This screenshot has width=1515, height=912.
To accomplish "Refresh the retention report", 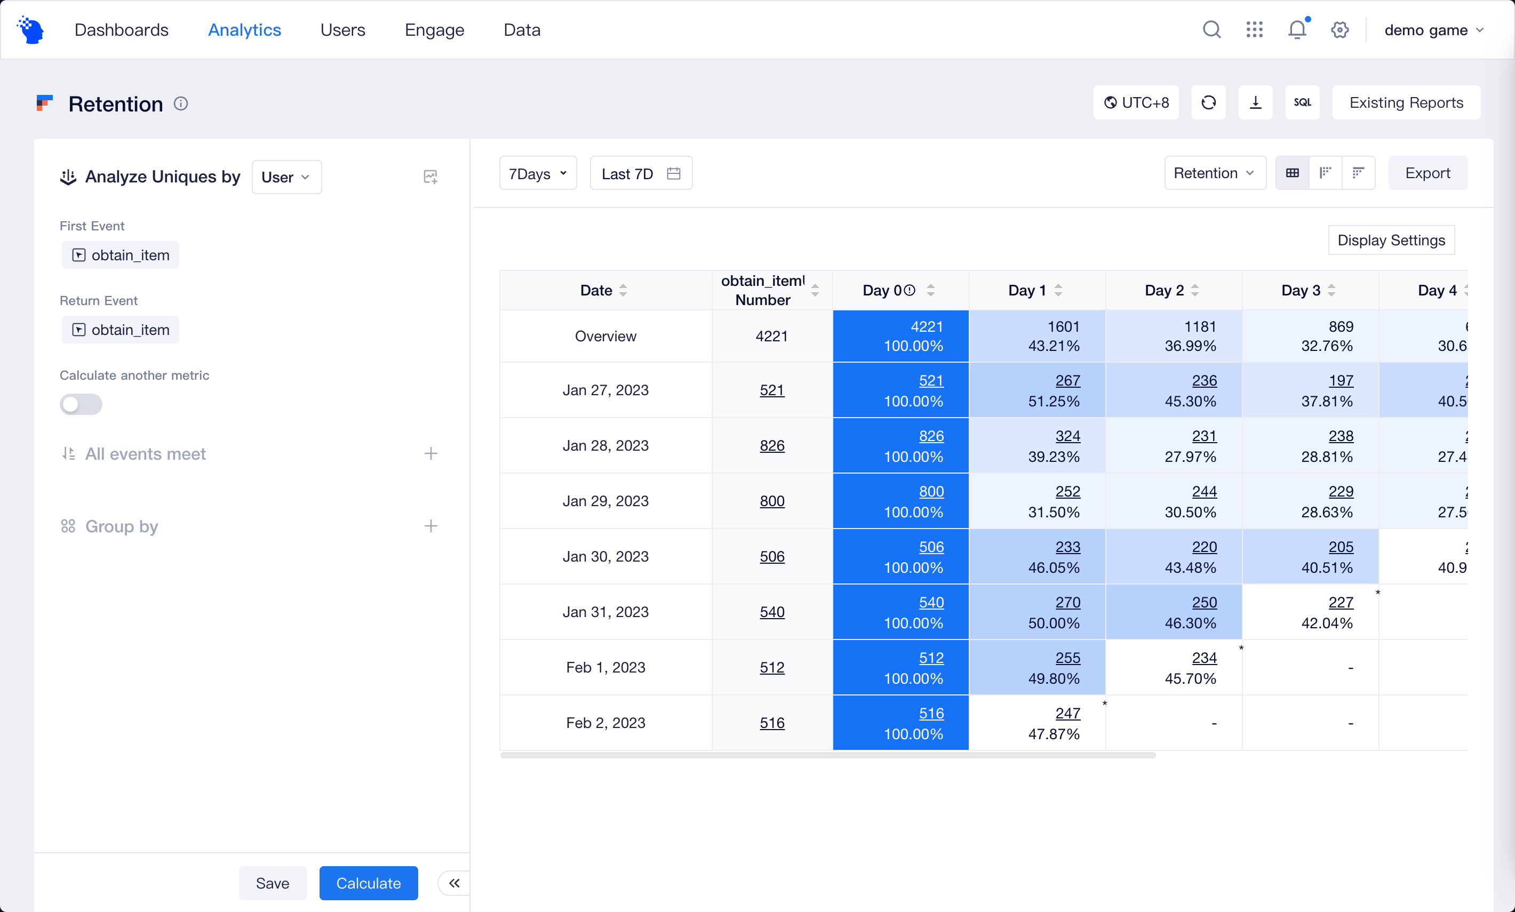I will [1208, 102].
